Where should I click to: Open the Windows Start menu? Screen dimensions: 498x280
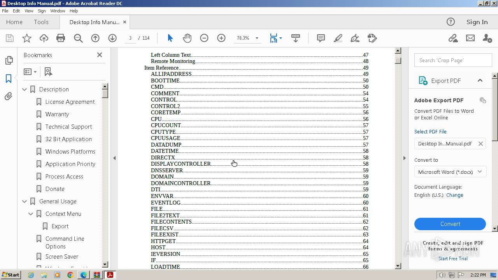click(11, 275)
